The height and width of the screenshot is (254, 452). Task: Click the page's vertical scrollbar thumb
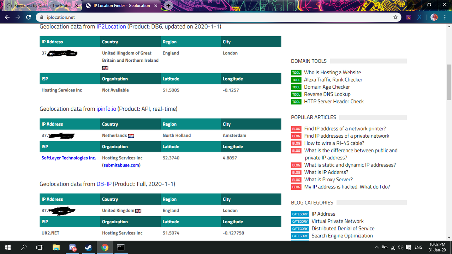(449, 82)
